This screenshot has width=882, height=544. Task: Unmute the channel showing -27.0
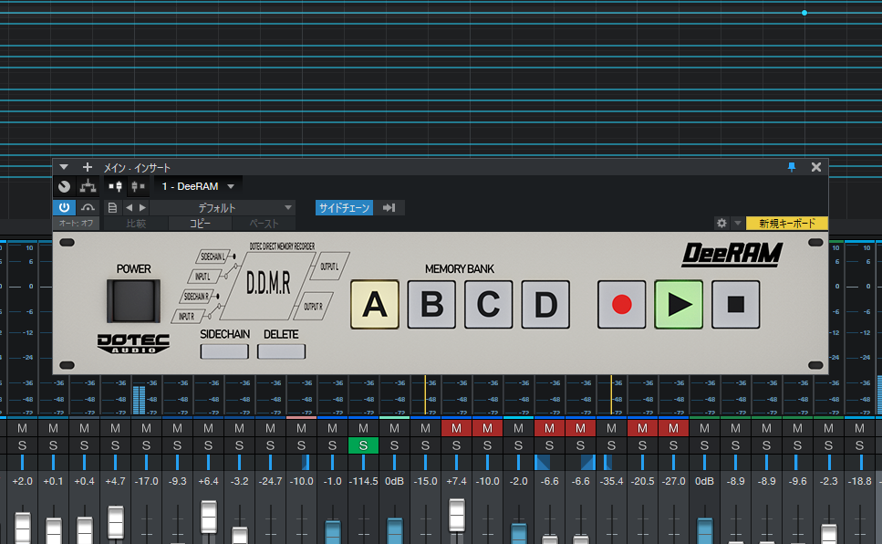pos(673,429)
